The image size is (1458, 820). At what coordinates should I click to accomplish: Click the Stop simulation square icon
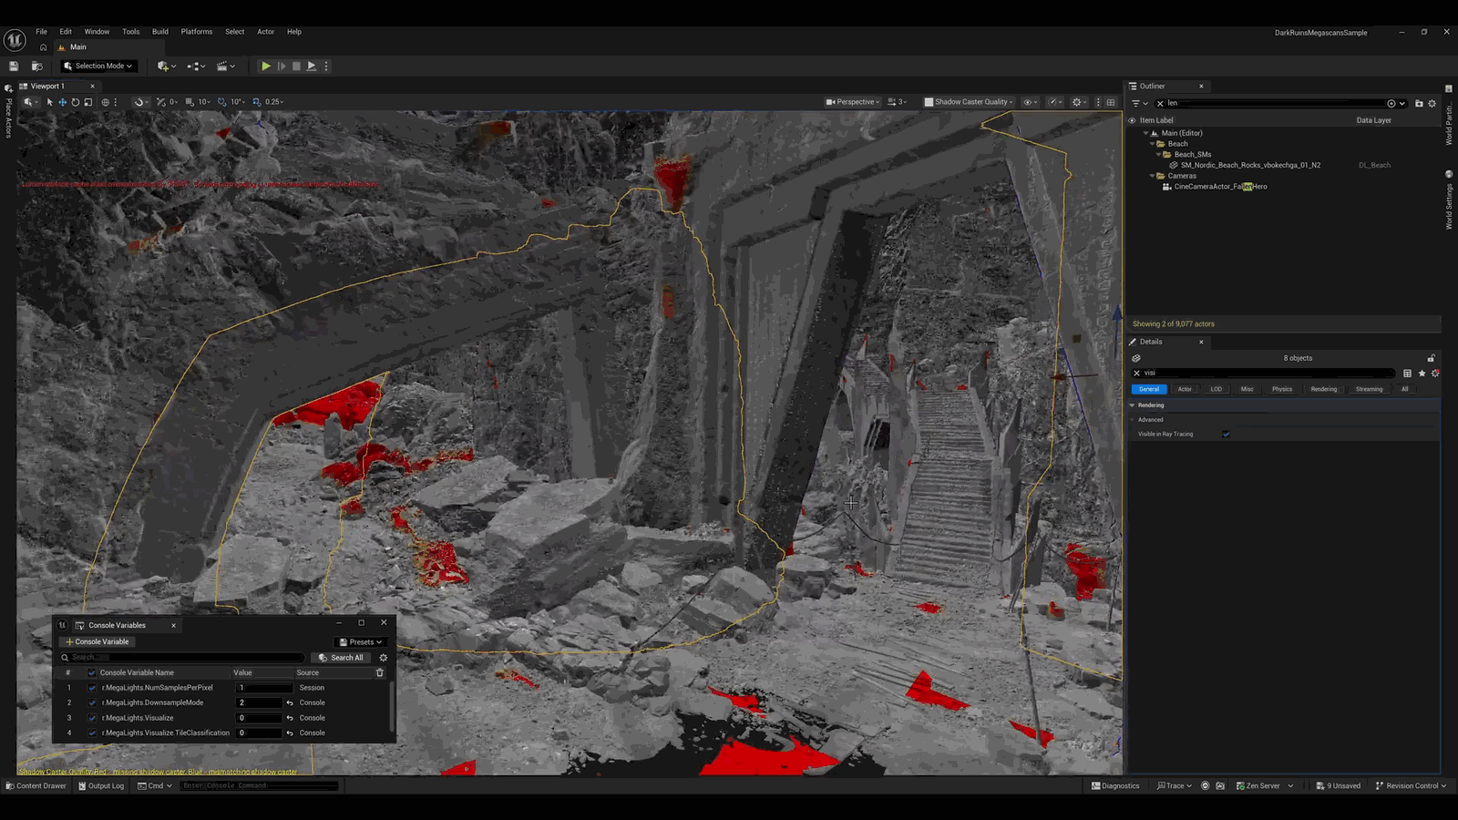tap(296, 66)
